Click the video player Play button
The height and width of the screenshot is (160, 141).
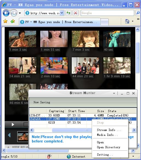pos(13,124)
